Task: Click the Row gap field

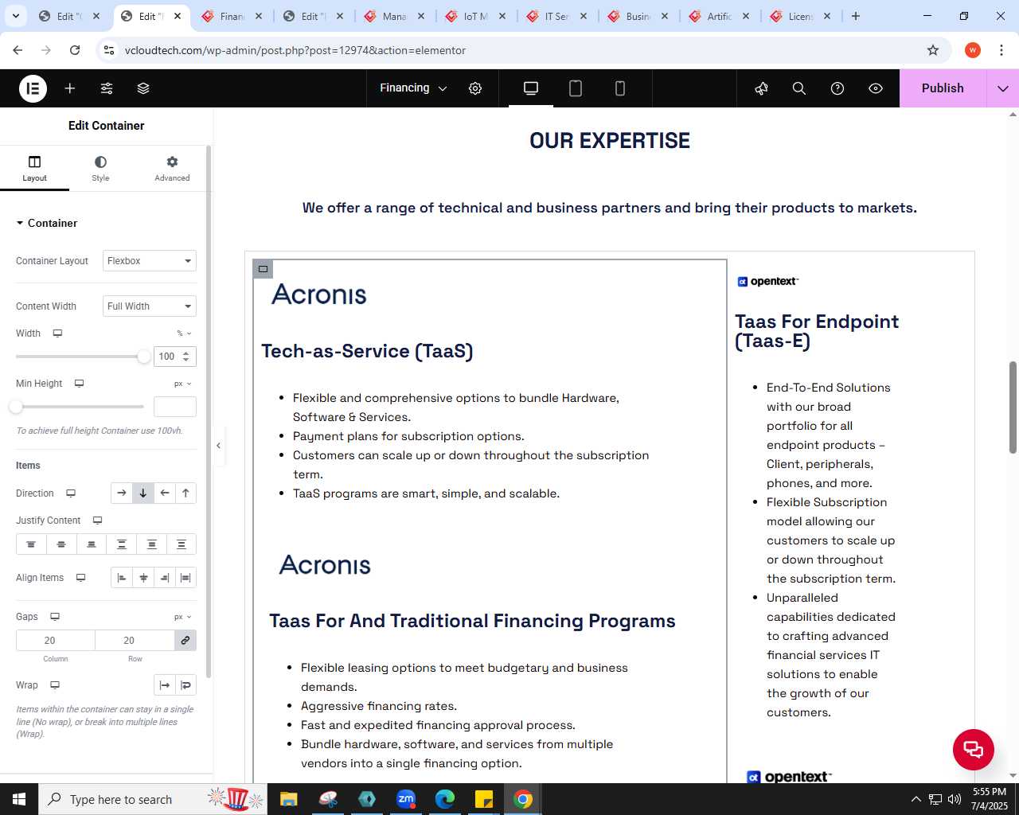Action: coord(135,641)
